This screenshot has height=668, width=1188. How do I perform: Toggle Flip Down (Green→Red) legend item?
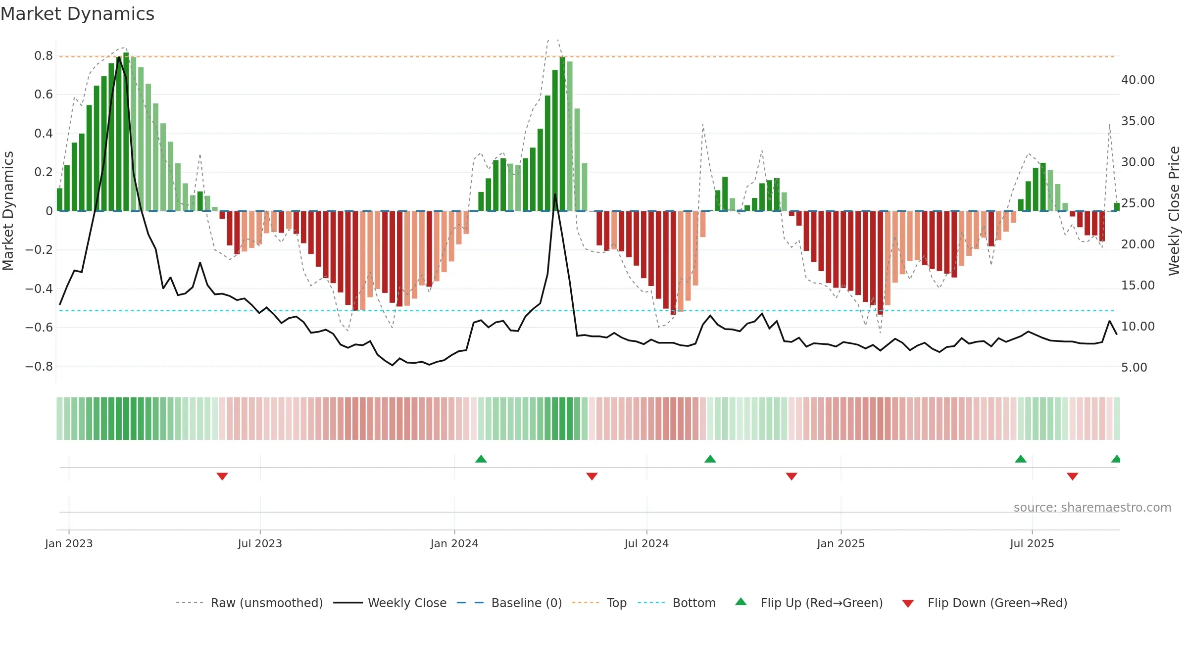click(985, 603)
